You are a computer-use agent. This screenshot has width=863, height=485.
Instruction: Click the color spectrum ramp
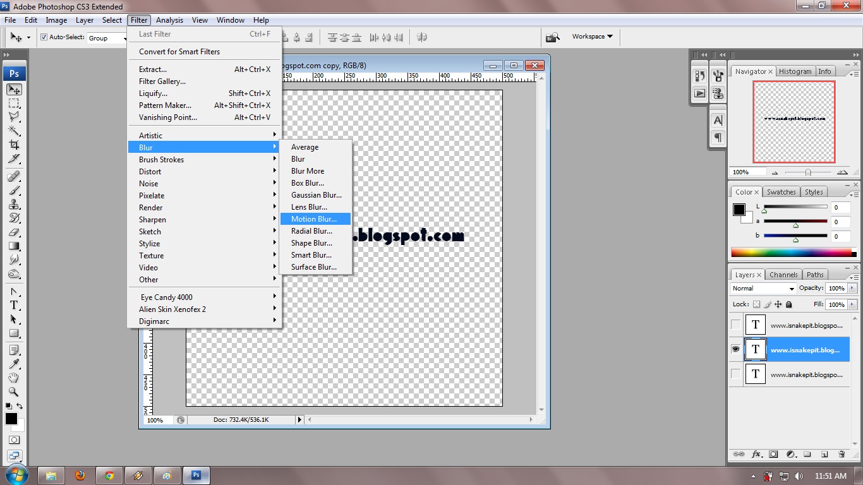coord(794,253)
